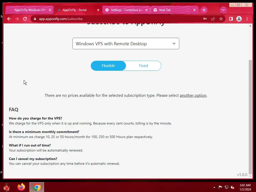This screenshot has width=256, height=192.
Task: Open Windows VPS with Remote Desktop dropdown
Action: click(126, 43)
